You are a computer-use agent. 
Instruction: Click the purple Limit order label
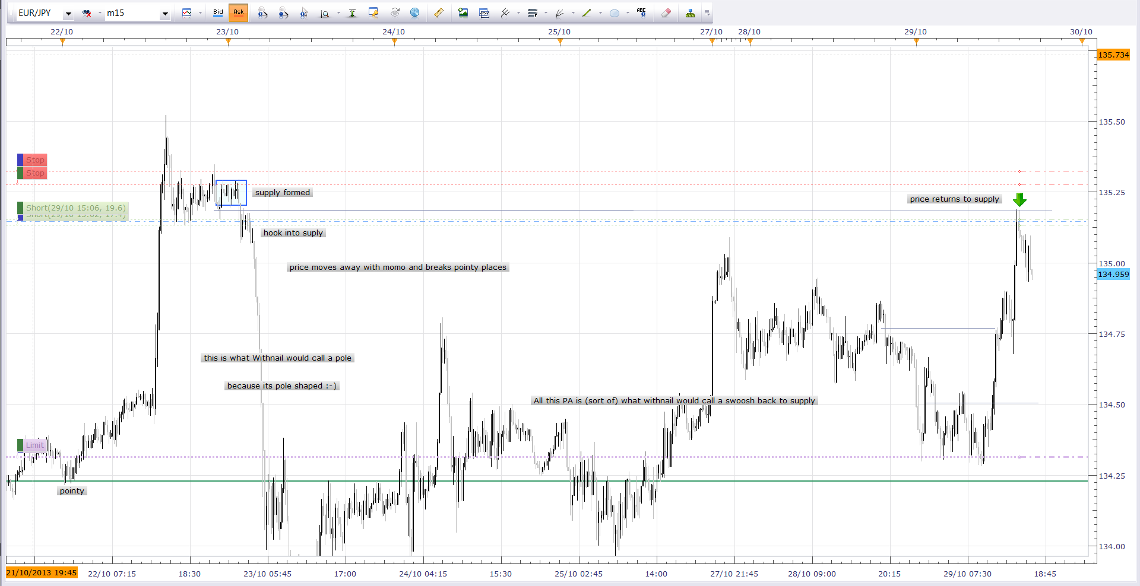point(32,445)
